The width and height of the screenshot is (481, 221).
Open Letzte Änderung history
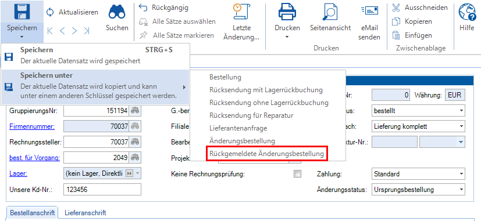pyautogui.click(x=241, y=22)
